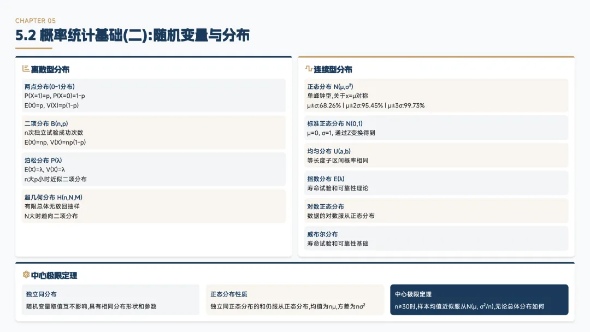Click the line 寿命试验和可靠性理论
Screen dimensions: 590x332
click(338, 188)
